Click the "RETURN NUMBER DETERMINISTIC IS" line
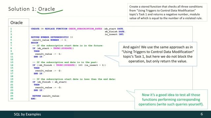 (x=52, y=37)
